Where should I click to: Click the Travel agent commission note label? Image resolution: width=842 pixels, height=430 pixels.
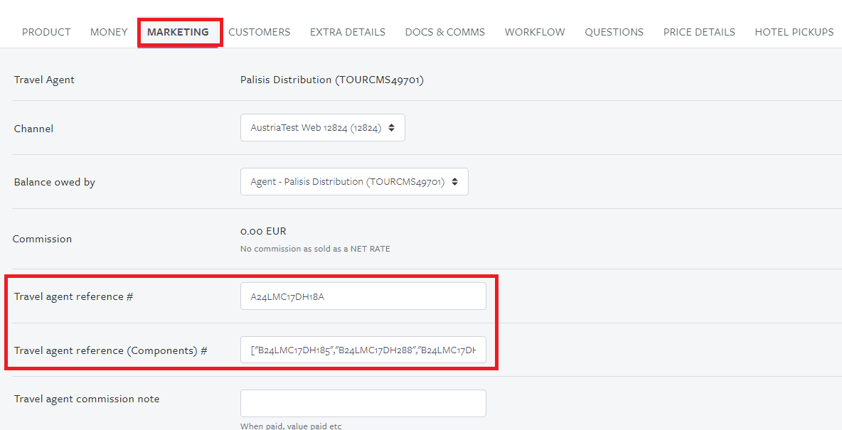pos(87,399)
